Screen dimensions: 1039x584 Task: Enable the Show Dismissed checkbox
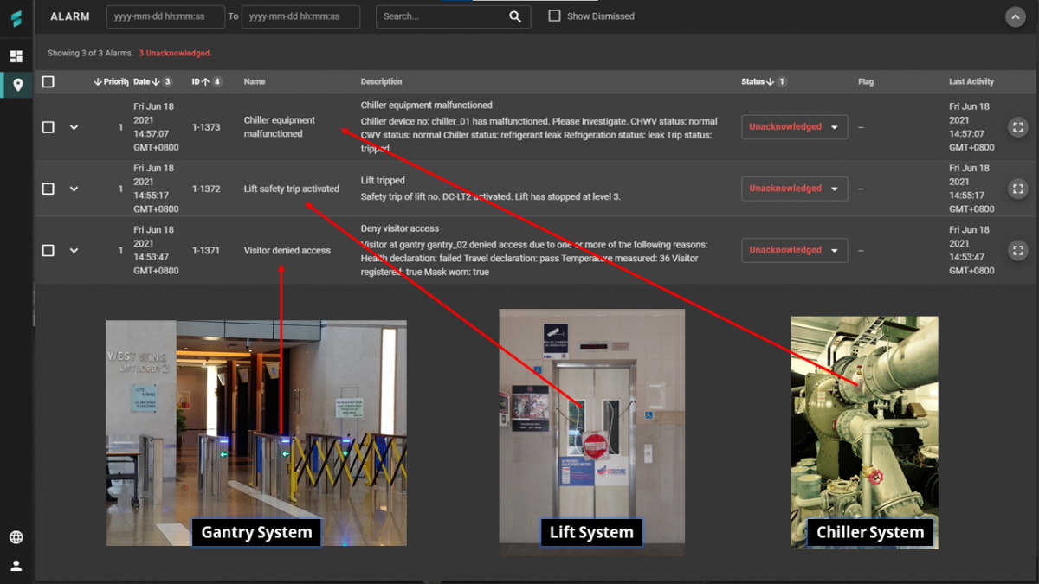[x=555, y=16]
